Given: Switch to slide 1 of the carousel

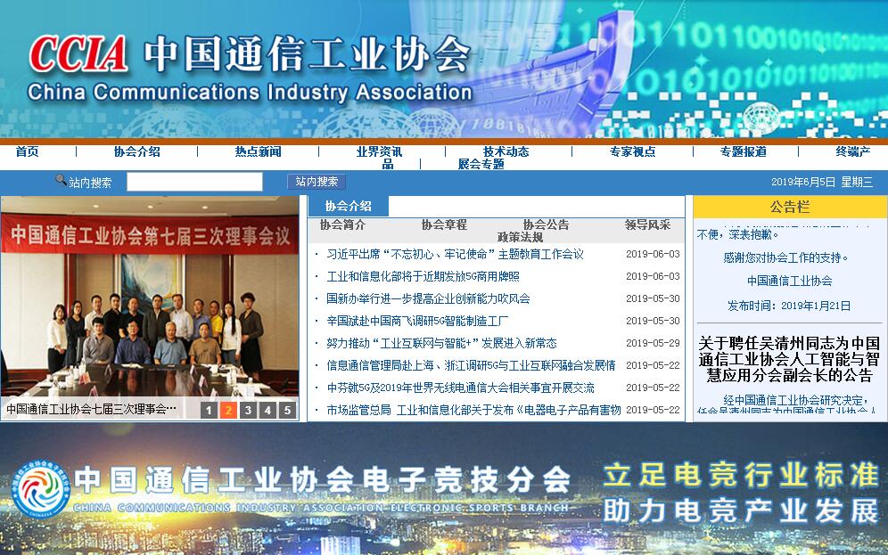Looking at the screenshot, I should (x=208, y=410).
